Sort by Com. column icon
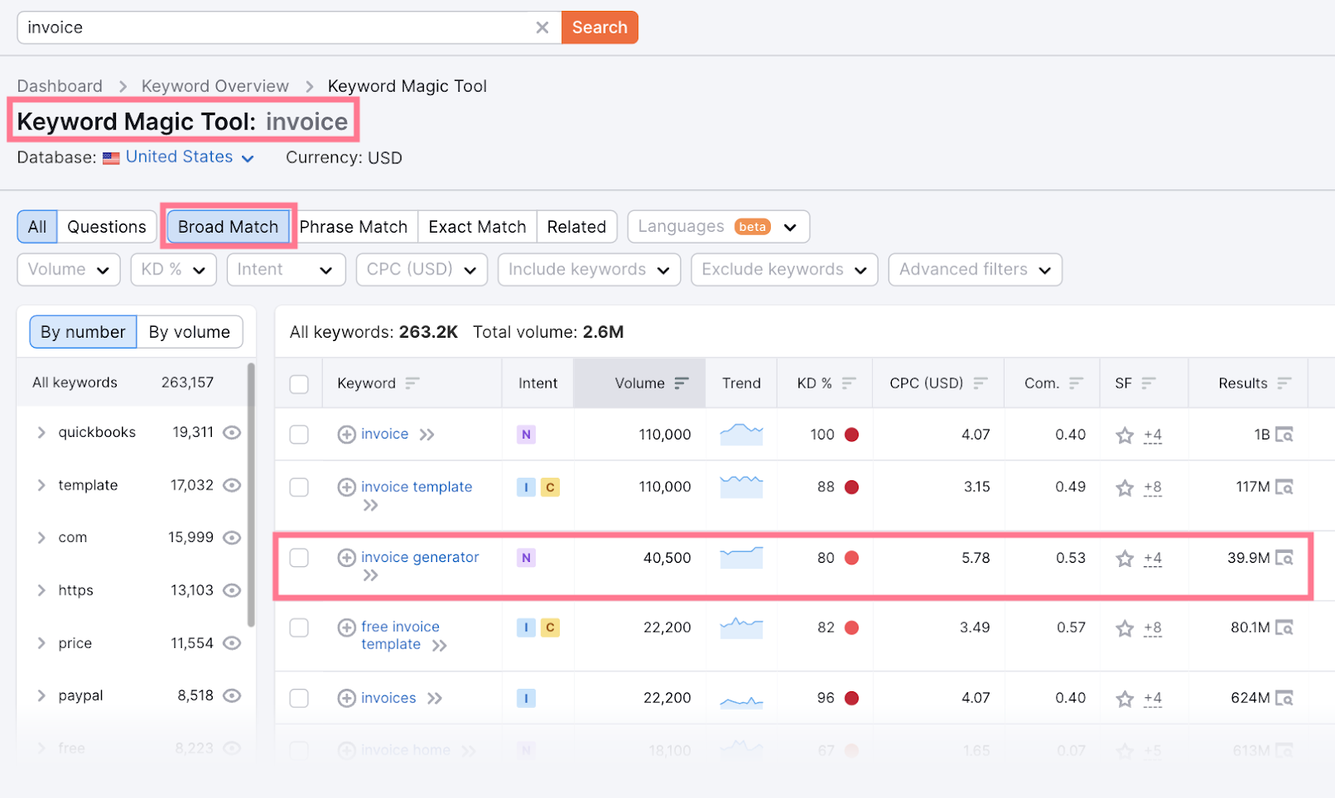The width and height of the screenshot is (1335, 798). [x=1076, y=384]
